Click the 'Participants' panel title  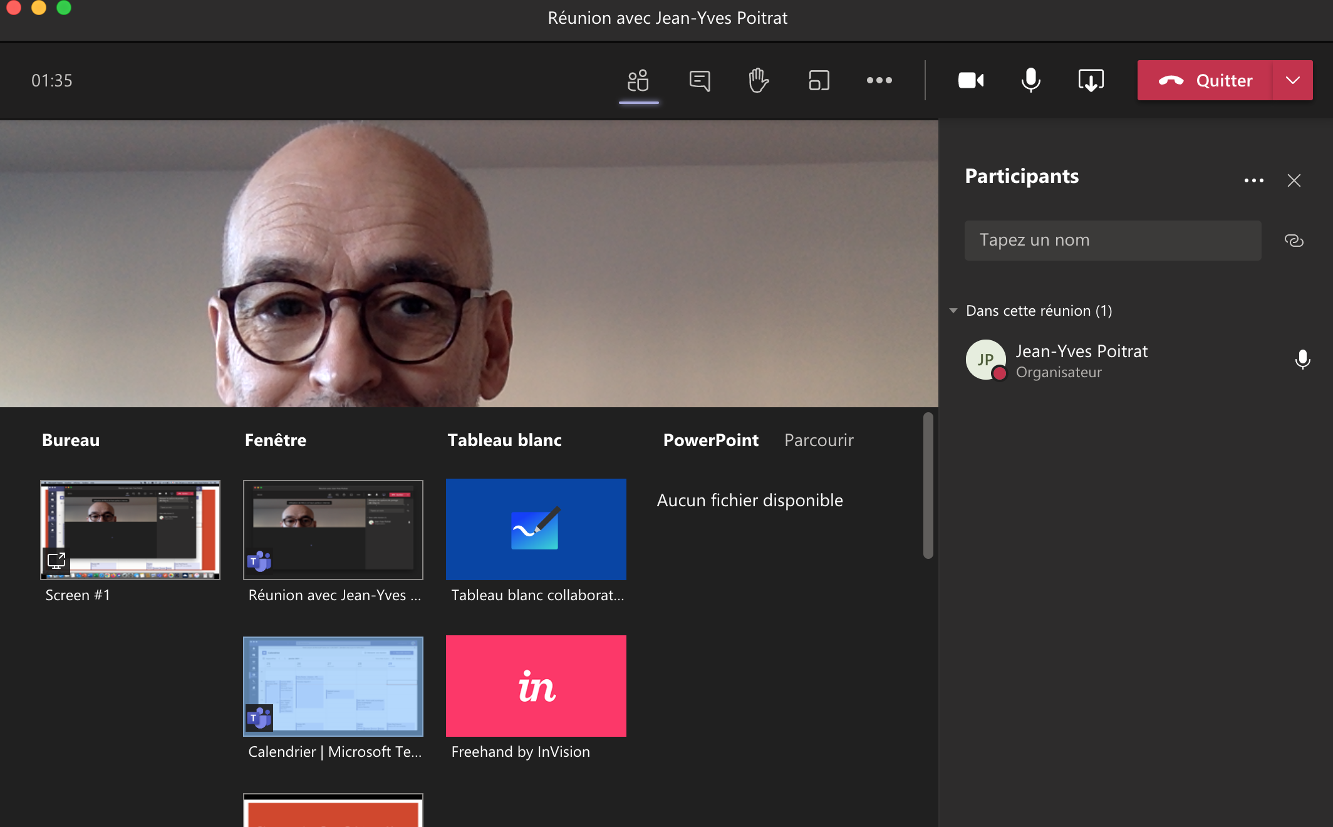click(x=1022, y=176)
